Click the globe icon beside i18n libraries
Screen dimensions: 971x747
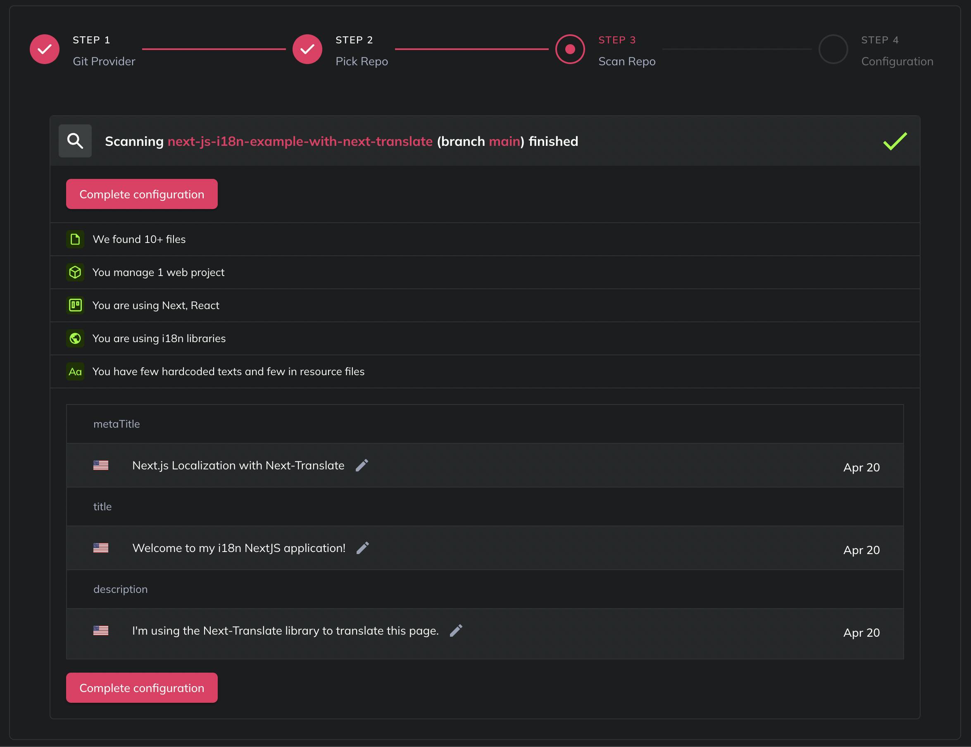[75, 338]
